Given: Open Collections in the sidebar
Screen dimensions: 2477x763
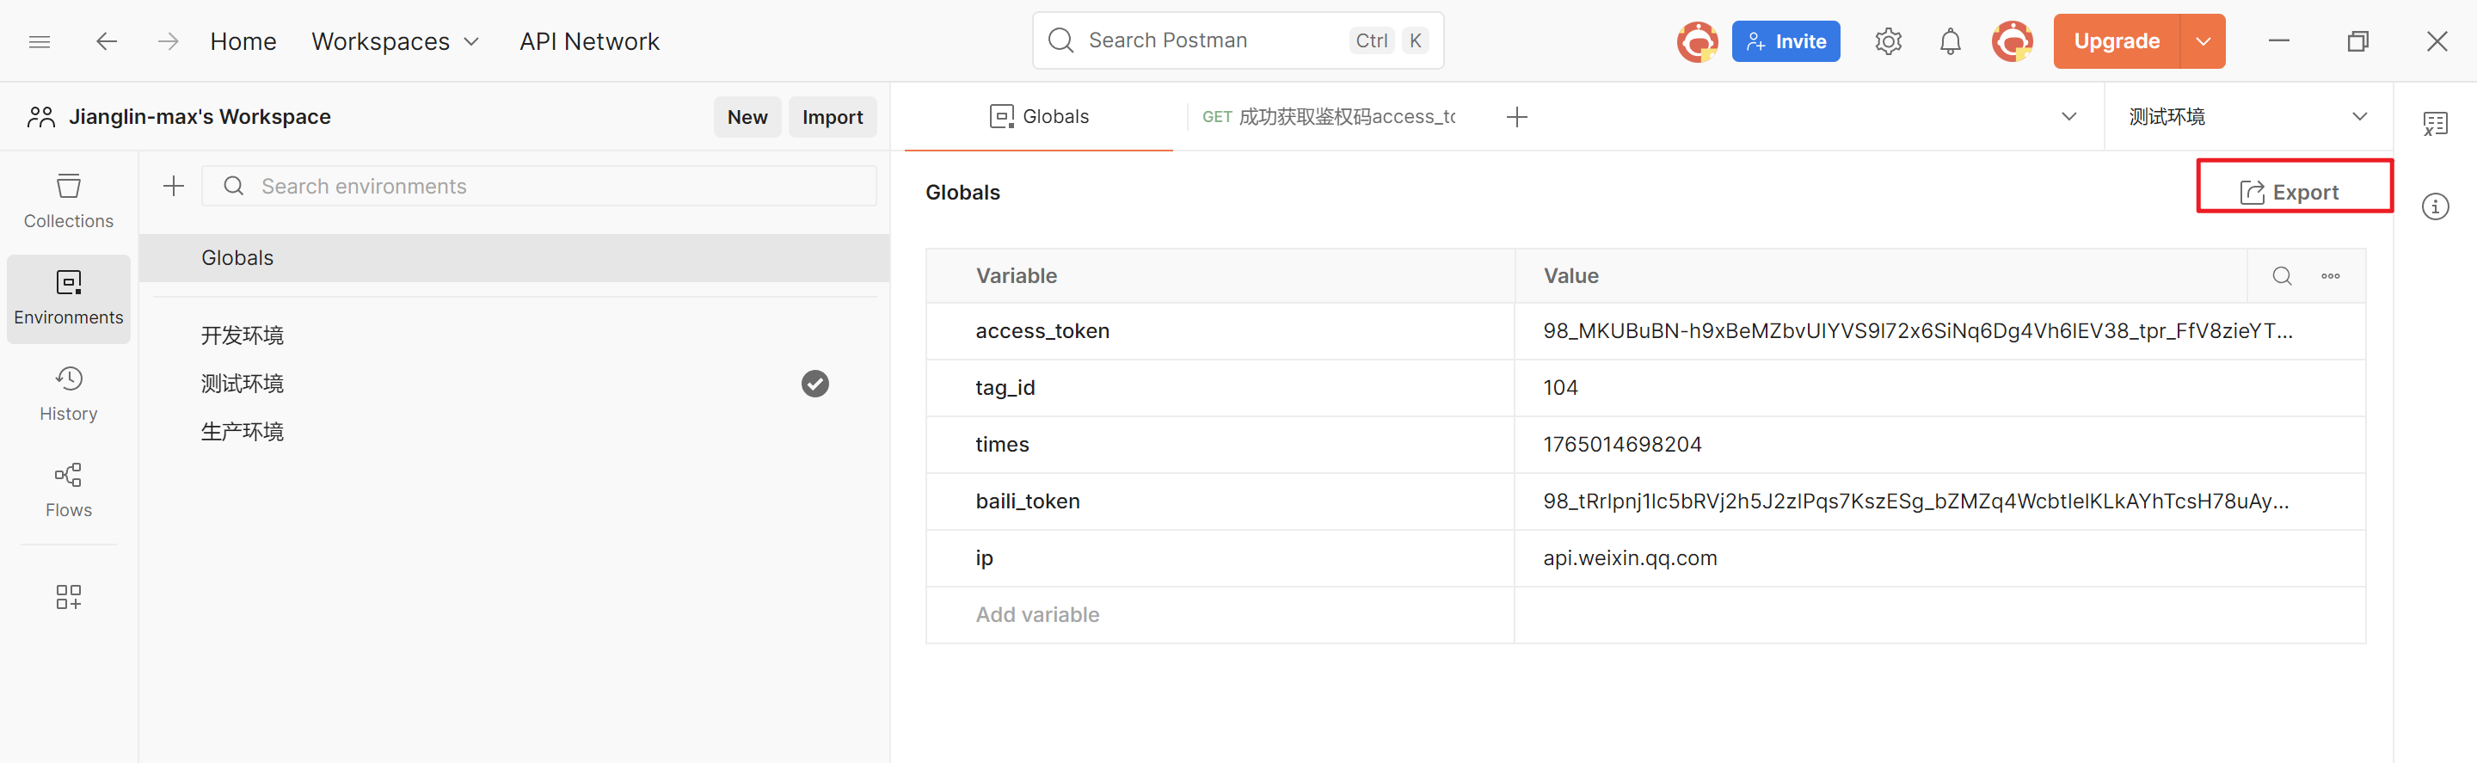Looking at the screenshot, I should click(68, 201).
